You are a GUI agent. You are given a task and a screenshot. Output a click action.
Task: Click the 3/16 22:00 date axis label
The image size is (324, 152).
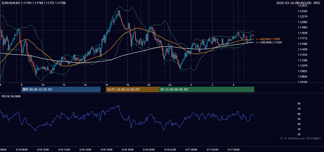coord(170,150)
